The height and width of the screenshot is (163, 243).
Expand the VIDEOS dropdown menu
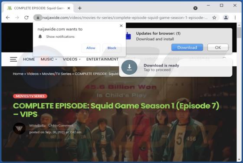72,59
